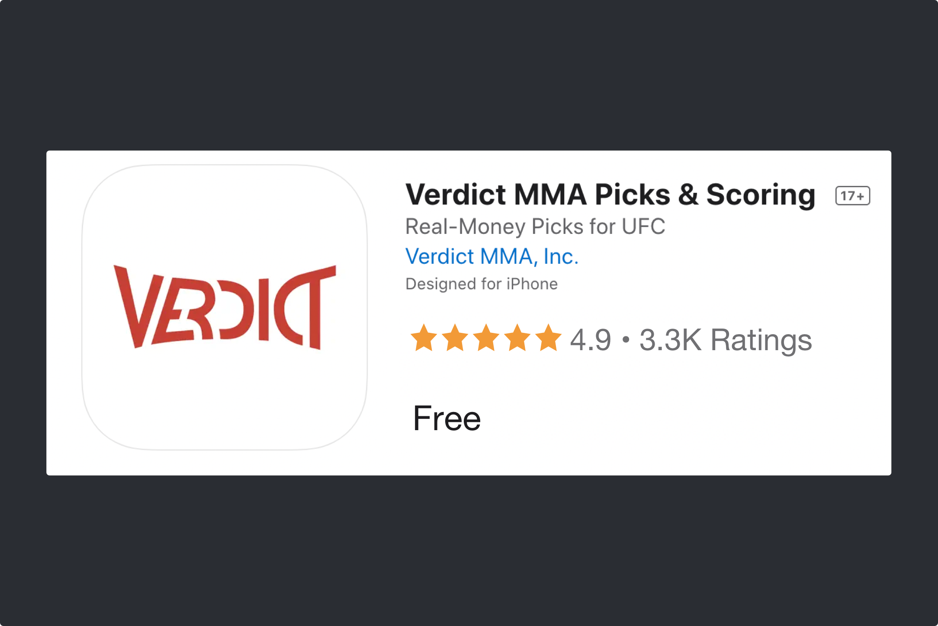
Task: Click the Real-Money Picks for UFC subtitle
Action: (535, 227)
